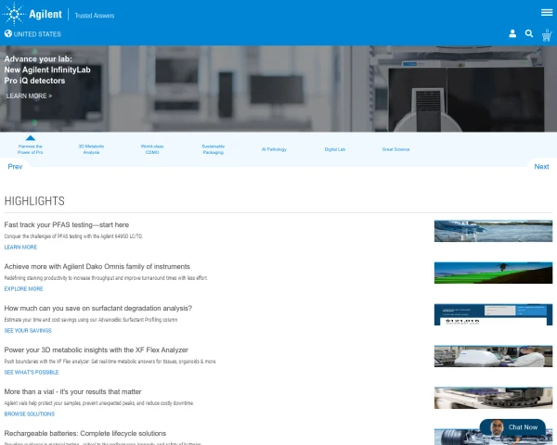Open surfactant degradation analysis headline
This screenshot has height=445, width=557.
tap(98, 308)
